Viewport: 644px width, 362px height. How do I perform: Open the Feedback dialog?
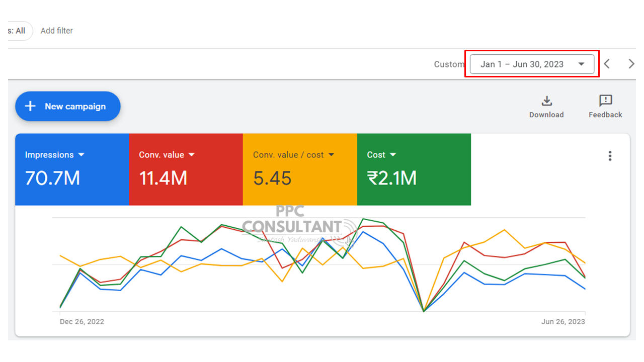605,107
